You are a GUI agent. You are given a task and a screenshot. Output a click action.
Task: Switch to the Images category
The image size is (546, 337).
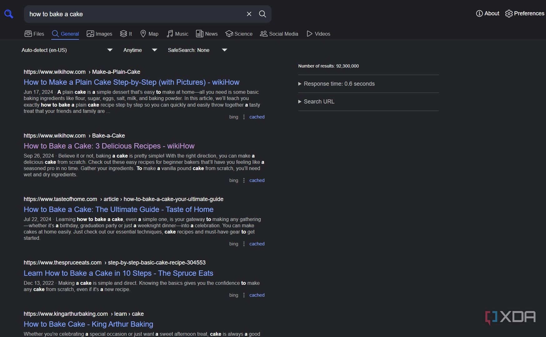99,34
